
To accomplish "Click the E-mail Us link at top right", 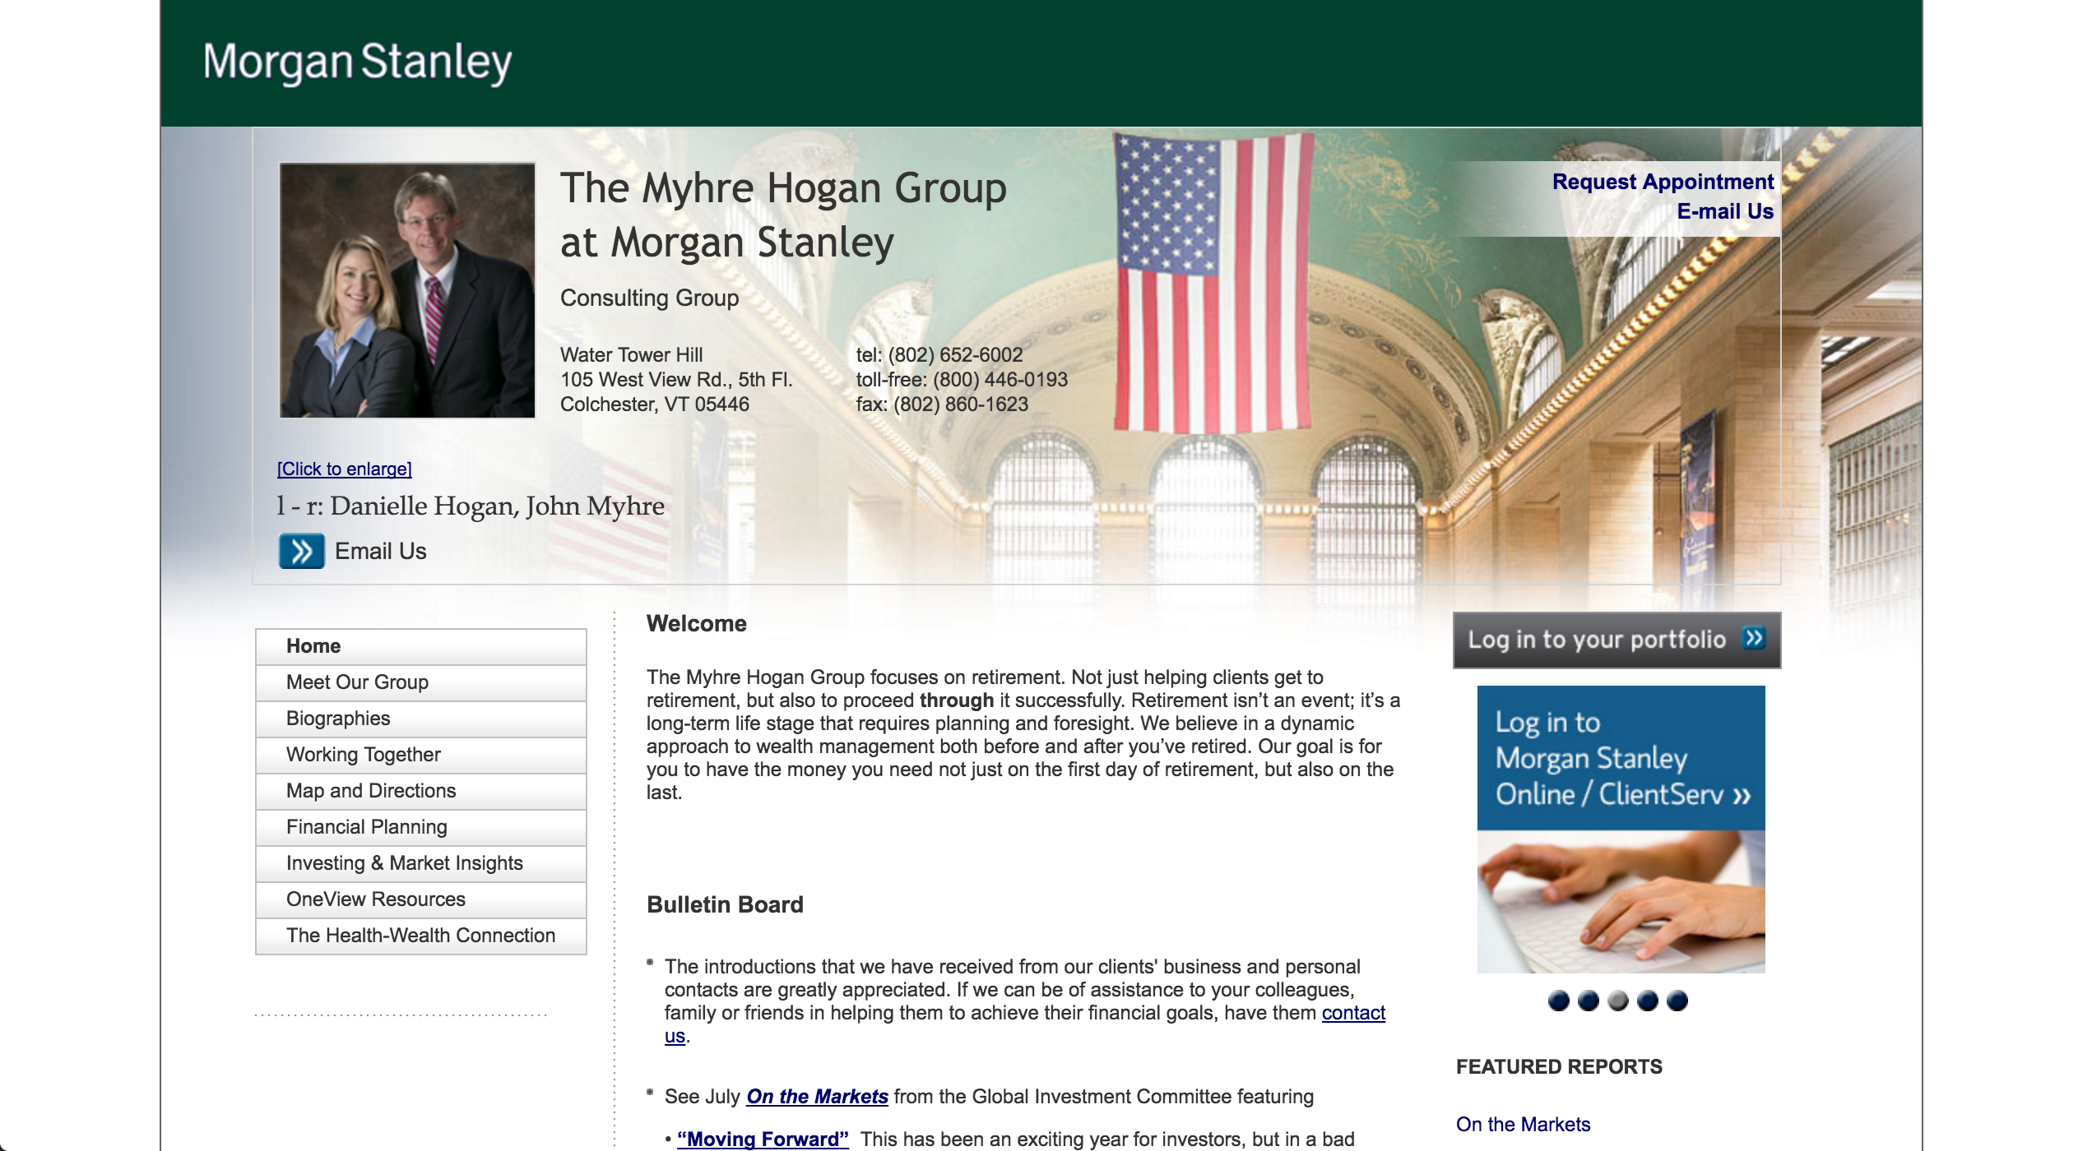I will coord(1725,211).
